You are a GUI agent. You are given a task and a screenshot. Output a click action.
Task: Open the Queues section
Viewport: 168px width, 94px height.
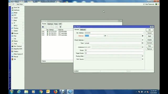click(x=16, y=33)
